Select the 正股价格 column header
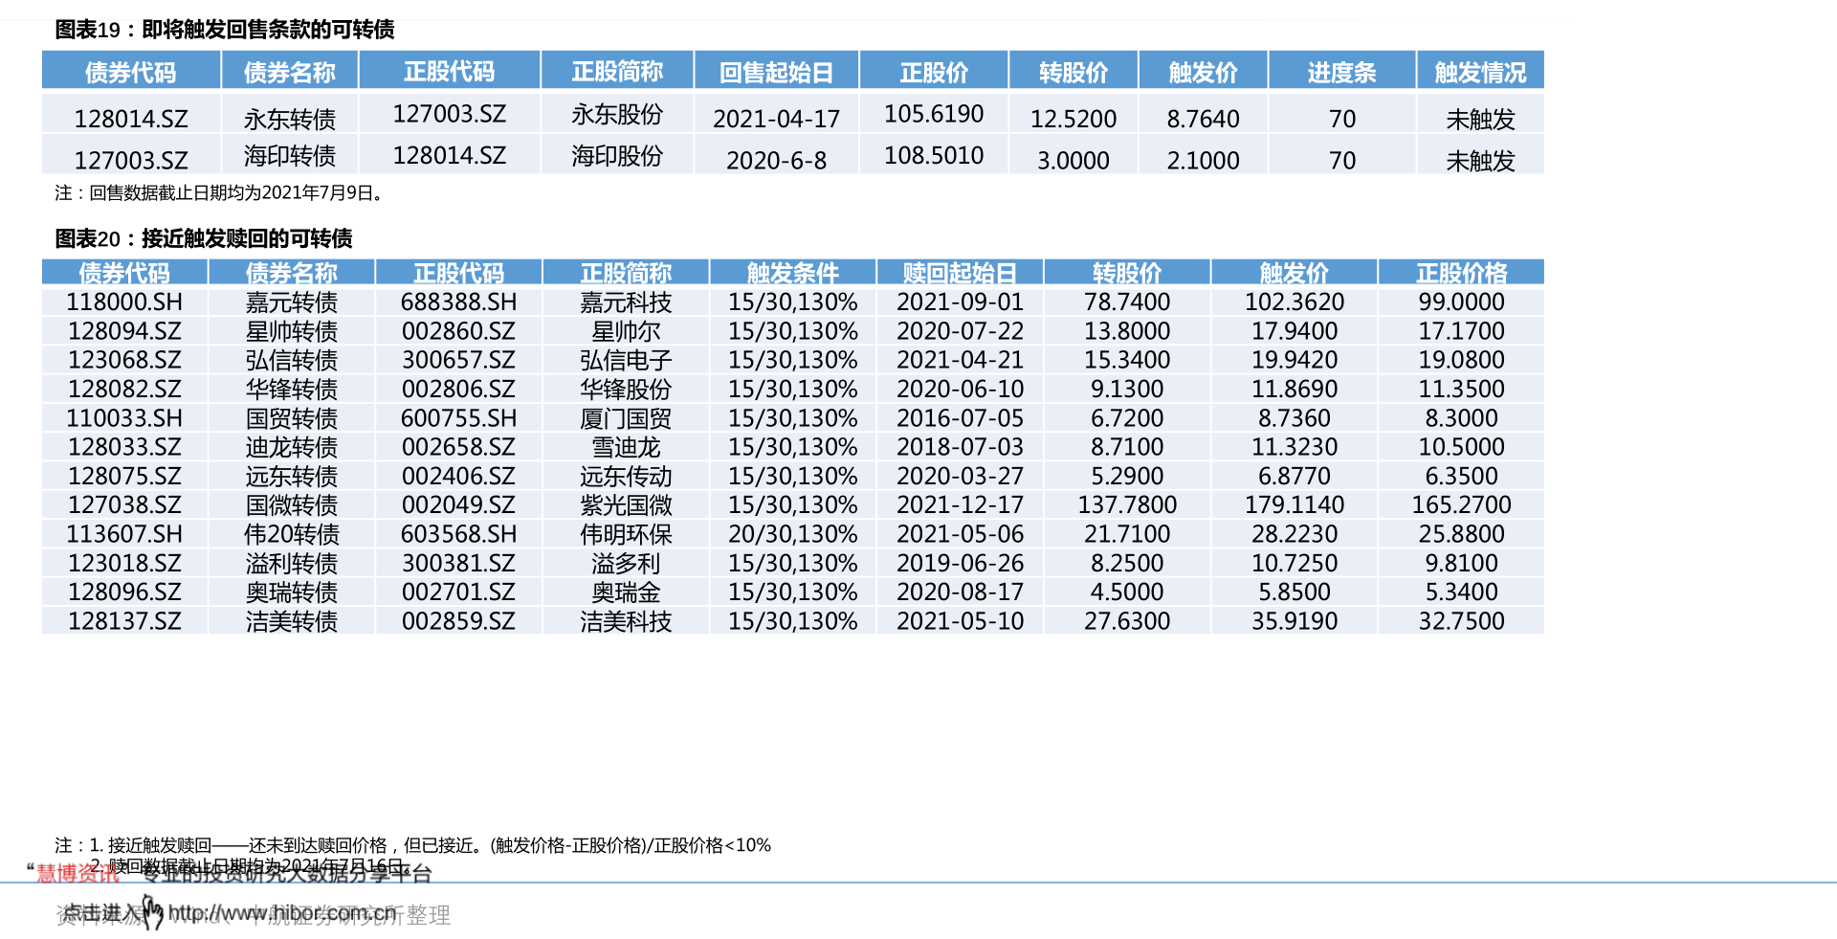Screen dimensions: 1837x939 coord(1461,273)
